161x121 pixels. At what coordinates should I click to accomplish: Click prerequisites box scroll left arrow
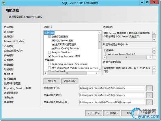105,57
